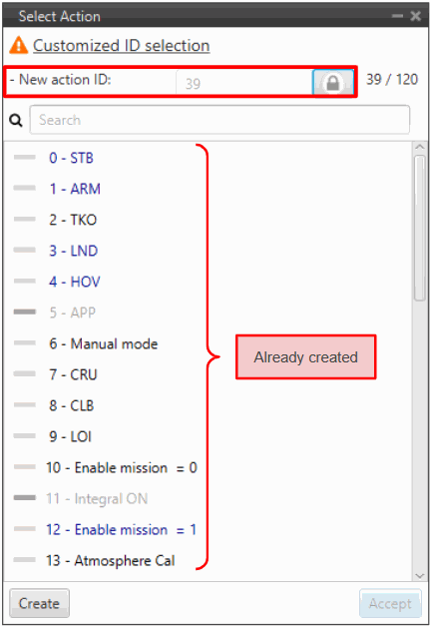The height and width of the screenshot is (626, 430).
Task: Click the scroll down arrow of list
Action: [420, 575]
